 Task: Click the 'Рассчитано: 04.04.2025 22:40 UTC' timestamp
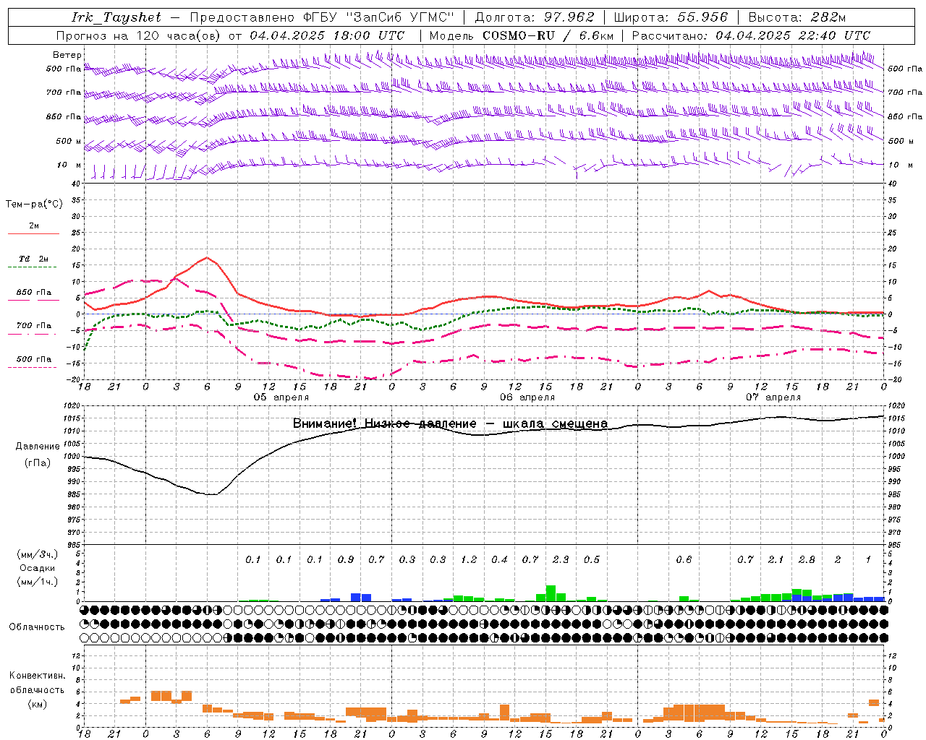(x=751, y=35)
